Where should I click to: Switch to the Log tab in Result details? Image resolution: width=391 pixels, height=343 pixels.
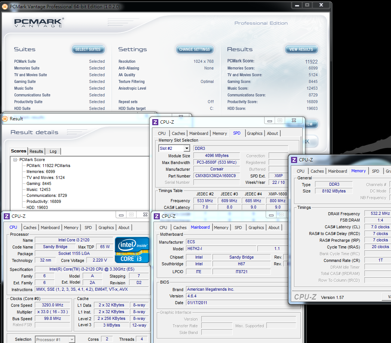(x=53, y=151)
